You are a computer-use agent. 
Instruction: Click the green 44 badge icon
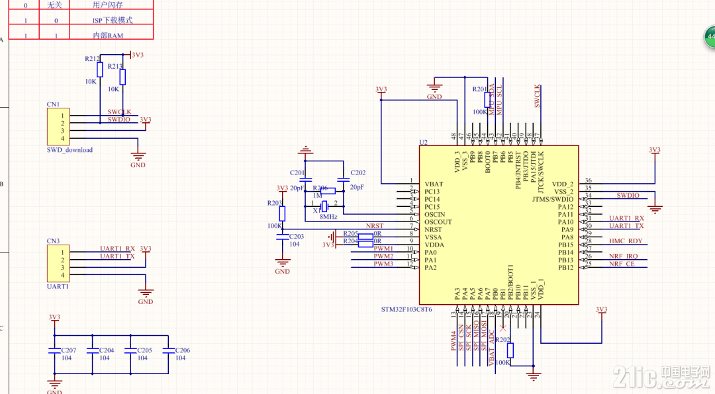coord(710,36)
